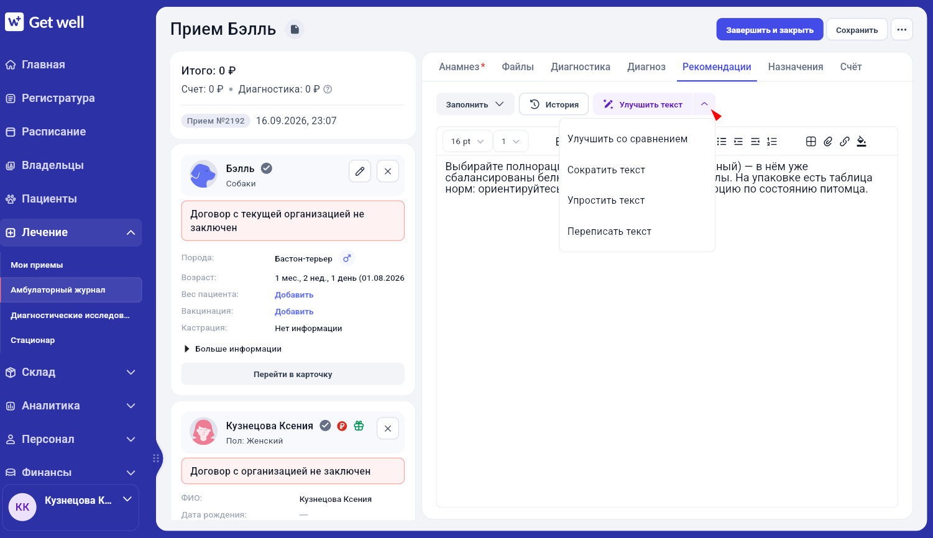This screenshot has width=933, height=538.
Task: Apply numbered list formatting
Action: (772, 141)
